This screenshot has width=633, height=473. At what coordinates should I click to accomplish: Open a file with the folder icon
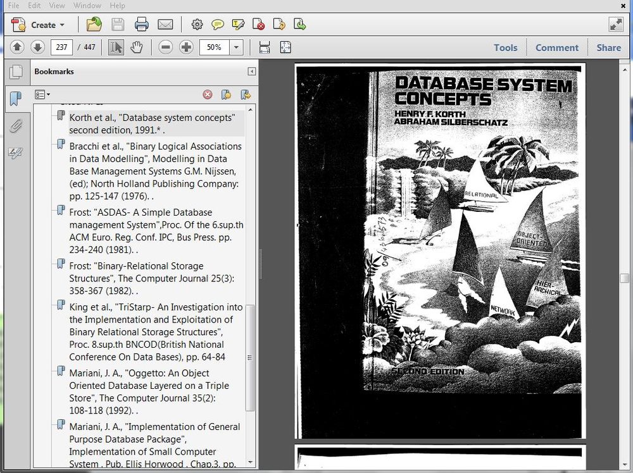click(x=94, y=24)
